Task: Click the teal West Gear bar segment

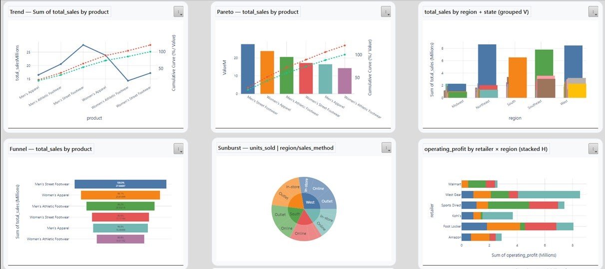Action: point(549,194)
